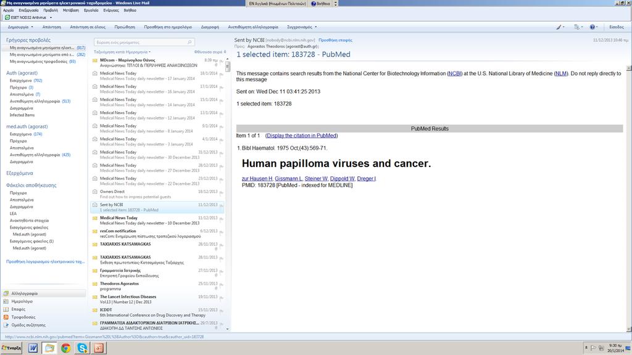
Task: Toggle flag on Theodoros Agorastos message
Action: point(222,285)
